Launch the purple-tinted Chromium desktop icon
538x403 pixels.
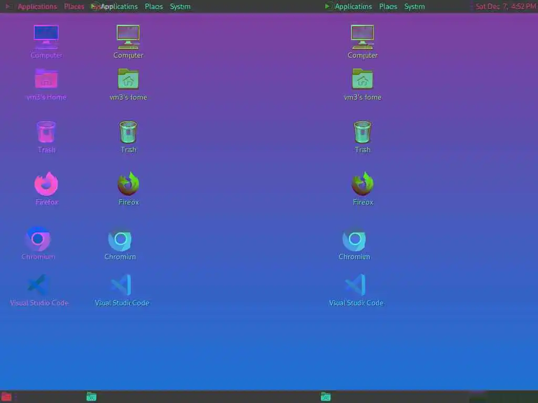tap(38, 239)
